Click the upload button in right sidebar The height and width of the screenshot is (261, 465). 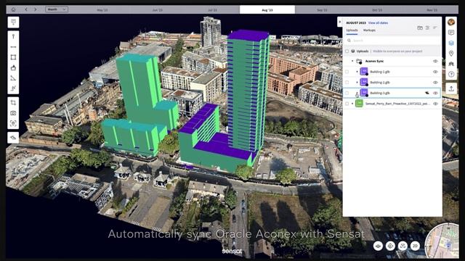pyautogui.click(x=451, y=88)
